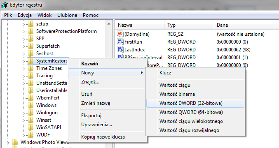Choose Kopiuj nazwę klucza
This screenshot has height=148, width=279.
pos(107,137)
